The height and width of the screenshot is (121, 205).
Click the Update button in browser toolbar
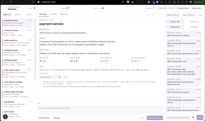pos(199,2)
